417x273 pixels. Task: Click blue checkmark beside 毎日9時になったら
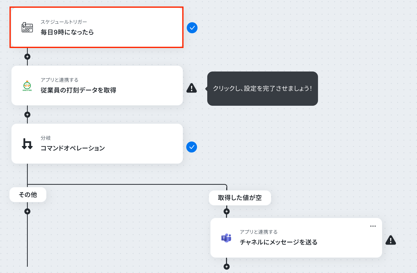pos(192,28)
